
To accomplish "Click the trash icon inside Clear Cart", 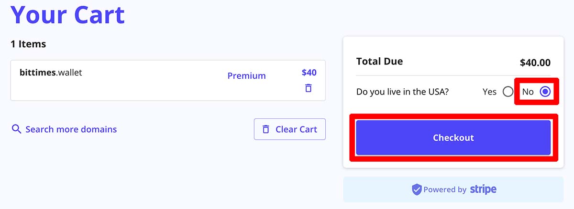I will pyautogui.click(x=265, y=129).
